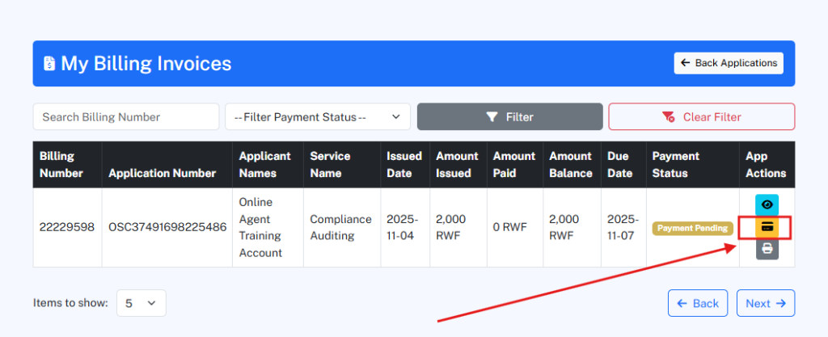Image resolution: width=828 pixels, height=337 pixels.
Task: Apply the filter with the Filter button
Action: pos(509,116)
